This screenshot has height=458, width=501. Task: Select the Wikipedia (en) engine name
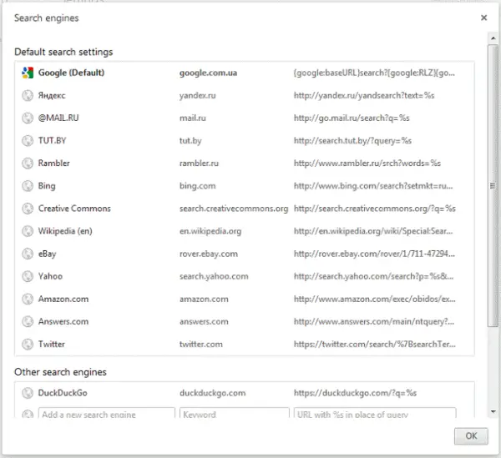click(65, 231)
